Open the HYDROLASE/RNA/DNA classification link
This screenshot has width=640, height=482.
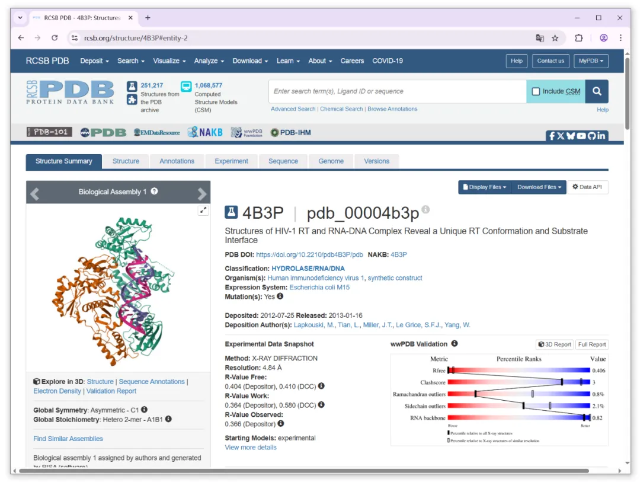[308, 269]
